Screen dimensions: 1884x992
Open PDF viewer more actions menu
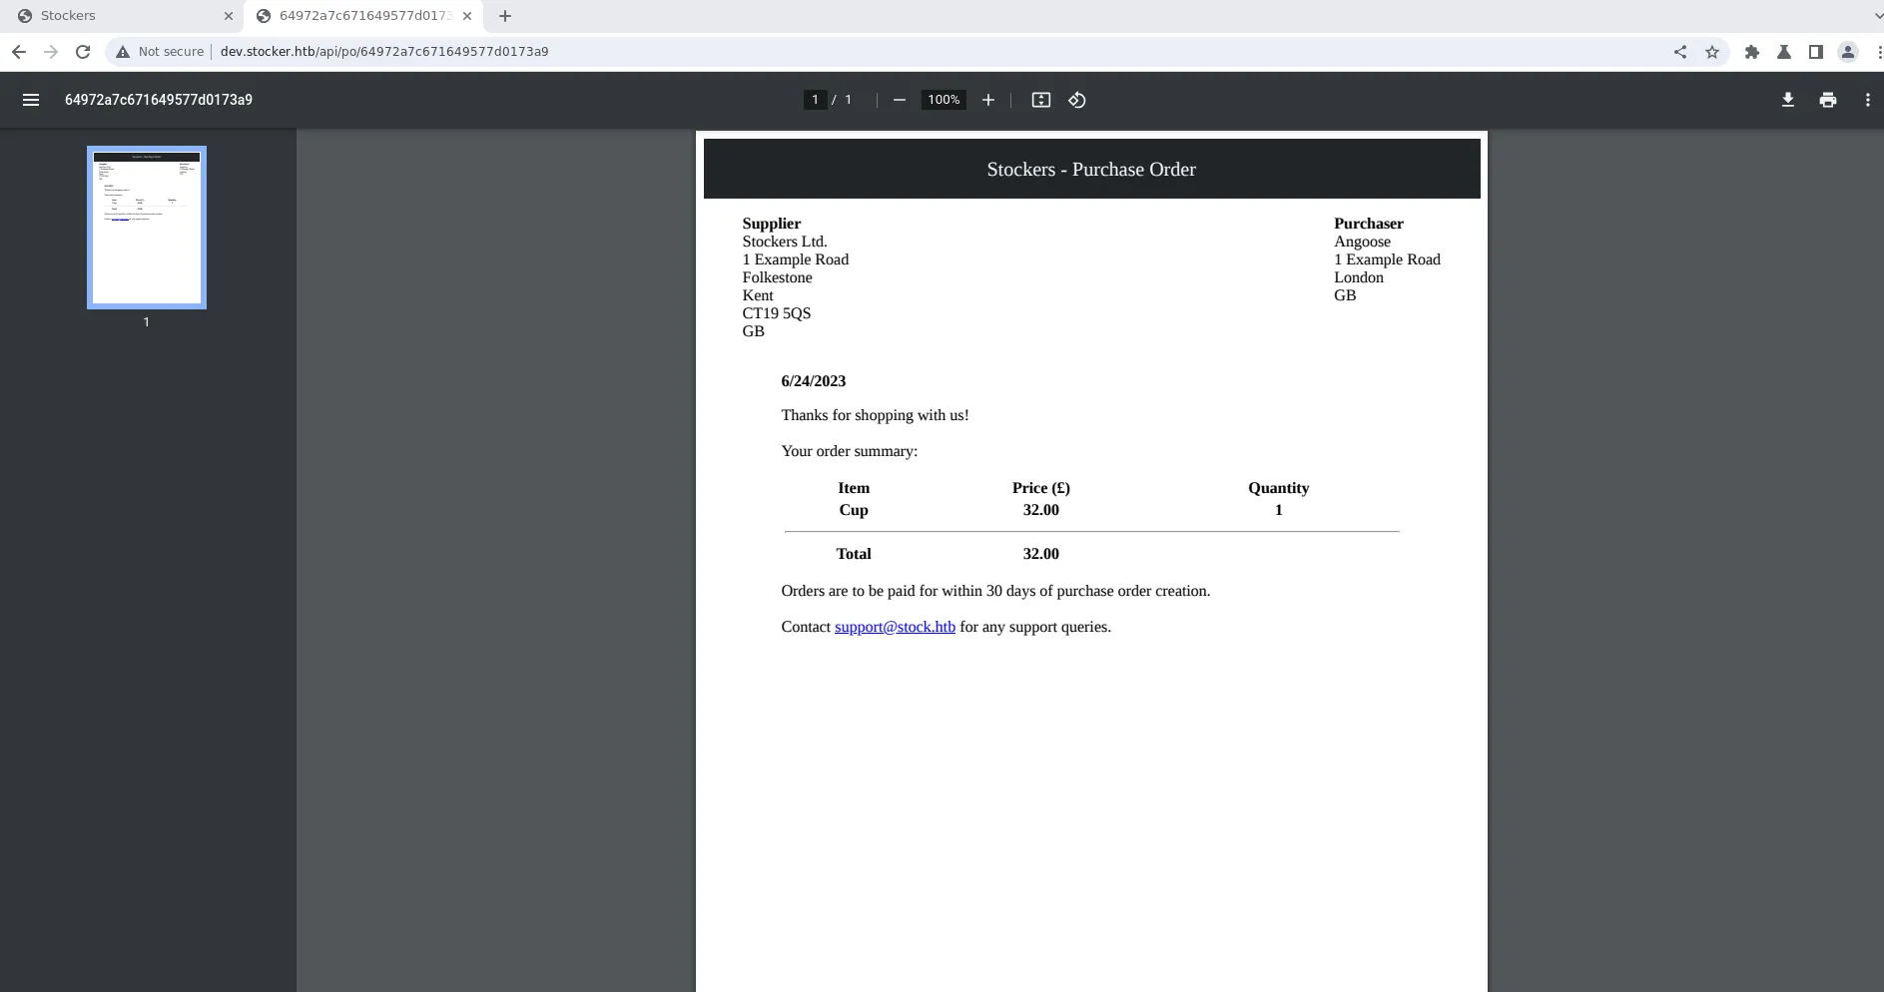(x=1868, y=100)
